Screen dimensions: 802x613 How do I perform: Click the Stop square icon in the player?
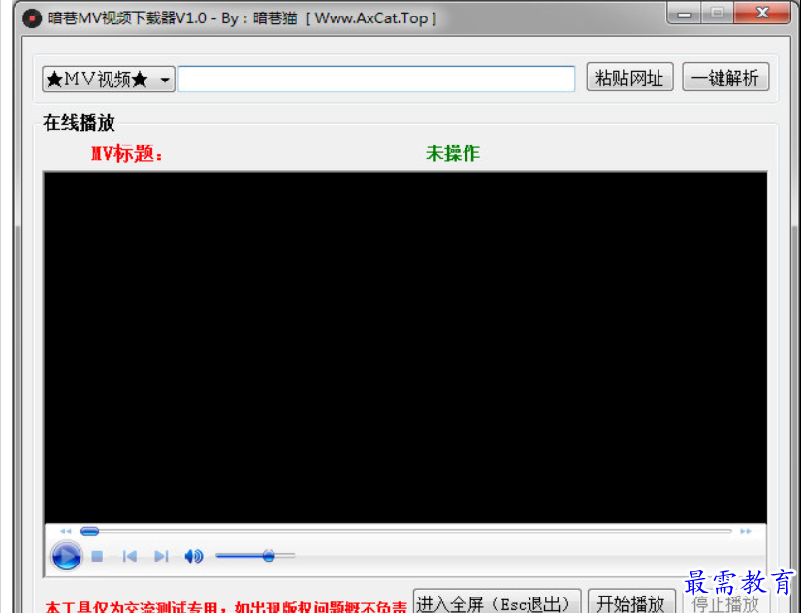(97, 556)
